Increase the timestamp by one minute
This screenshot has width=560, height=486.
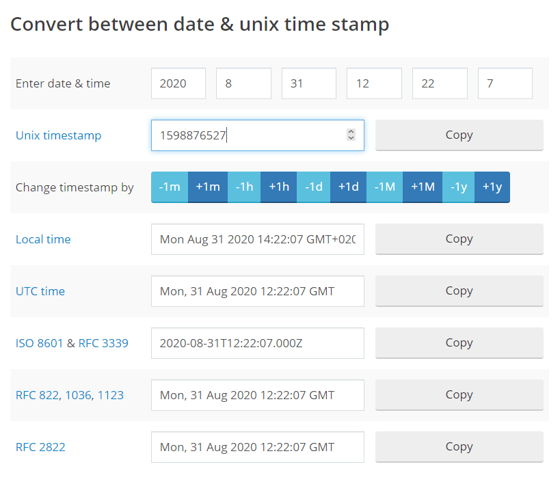click(x=208, y=187)
